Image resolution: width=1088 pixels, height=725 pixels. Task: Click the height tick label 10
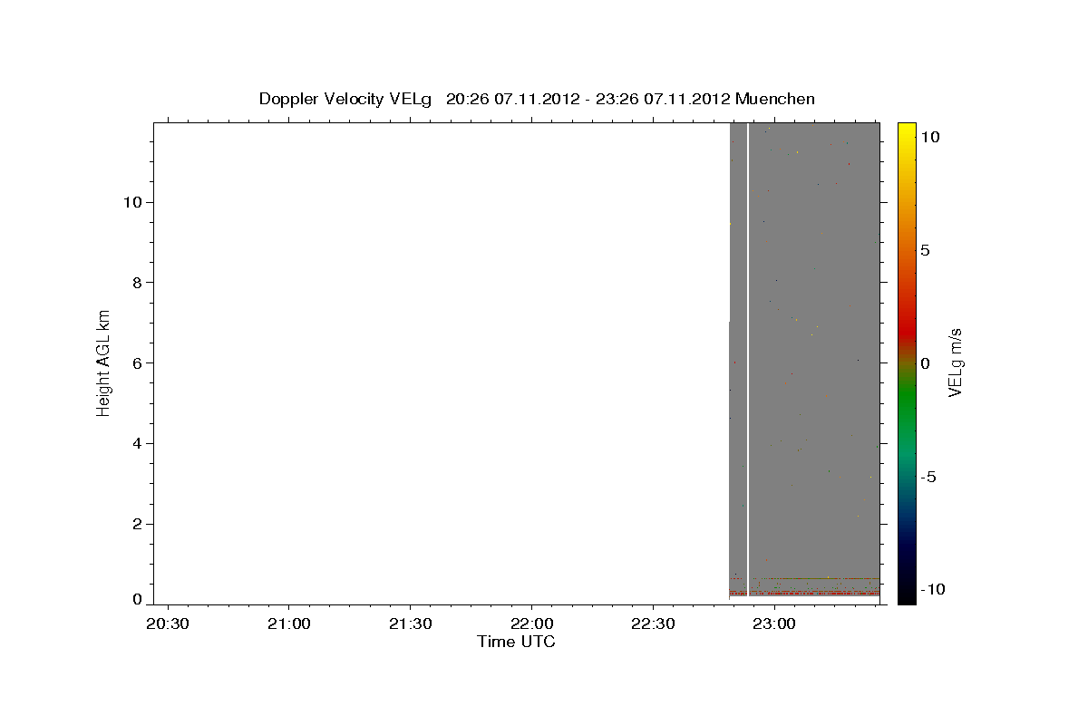pos(131,202)
